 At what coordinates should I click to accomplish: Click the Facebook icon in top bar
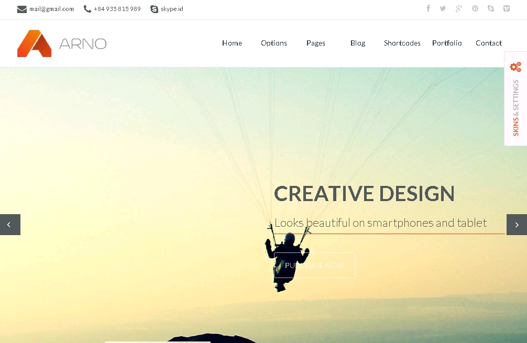428,8
